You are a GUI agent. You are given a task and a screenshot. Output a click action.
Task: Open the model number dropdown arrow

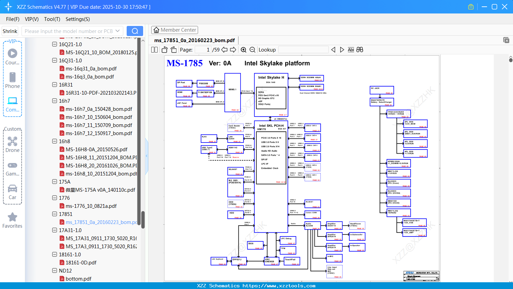click(x=118, y=31)
